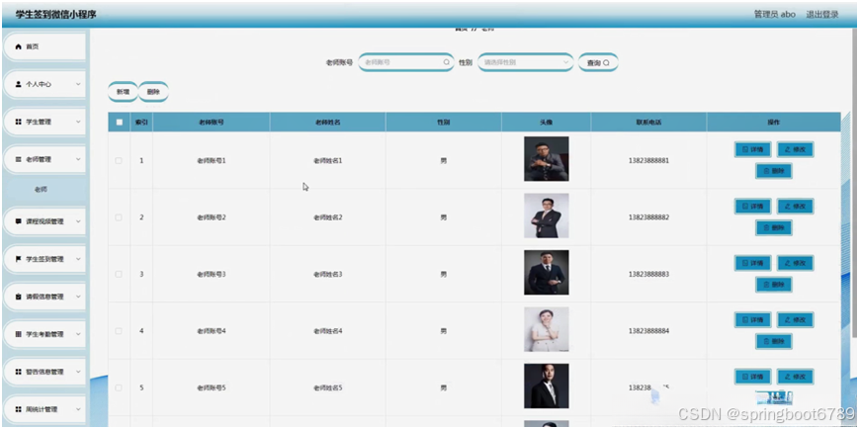Click the icon beside 课程视频管理
The width and height of the screenshot is (859, 429).
pos(18,221)
